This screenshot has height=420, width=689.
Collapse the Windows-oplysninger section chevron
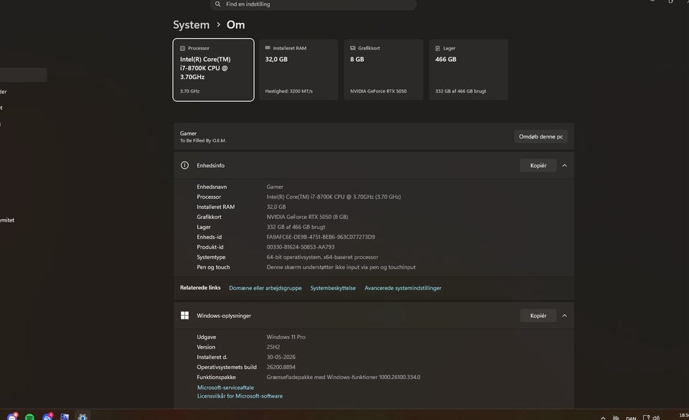click(565, 316)
